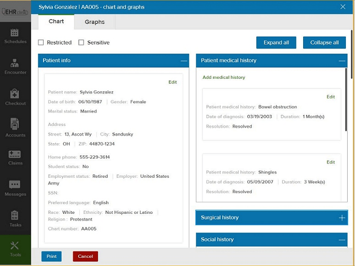Edit the Bowel obstruction history entry
Viewport: 355px width, 266px height.
click(331, 97)
